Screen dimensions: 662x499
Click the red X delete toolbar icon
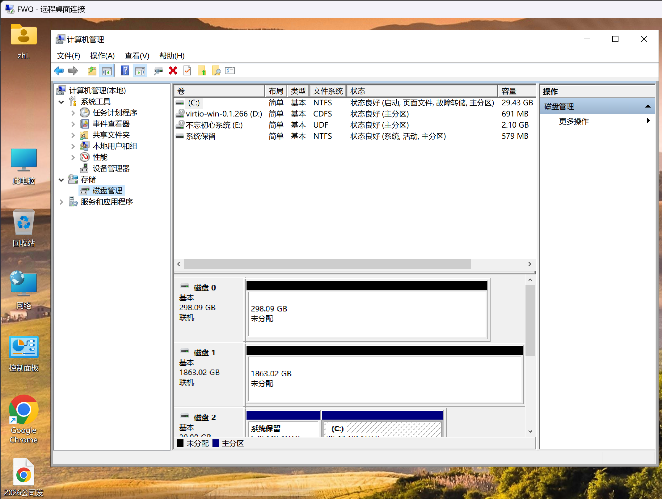coord(173,71)
